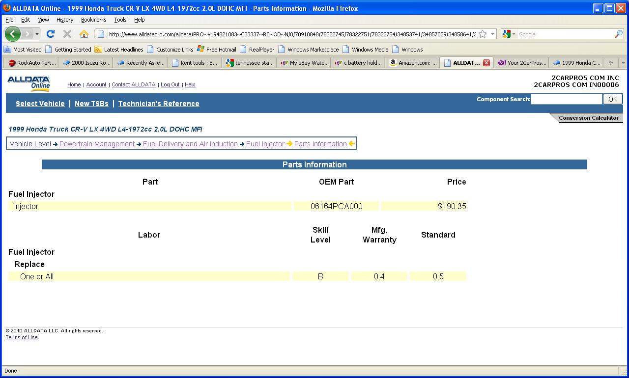Viewport: 629px width, 378px height.
Task: Click the Stop loading icon
Action: [x=67, y=34]
